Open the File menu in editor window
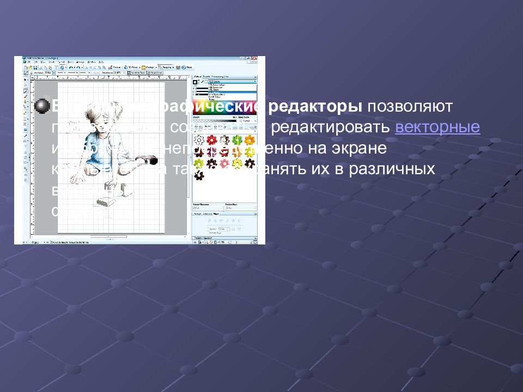The image size is (523, 392). [29, 62]
